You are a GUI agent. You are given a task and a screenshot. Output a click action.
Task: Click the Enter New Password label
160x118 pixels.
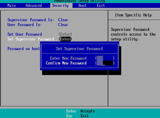point(68,58)
